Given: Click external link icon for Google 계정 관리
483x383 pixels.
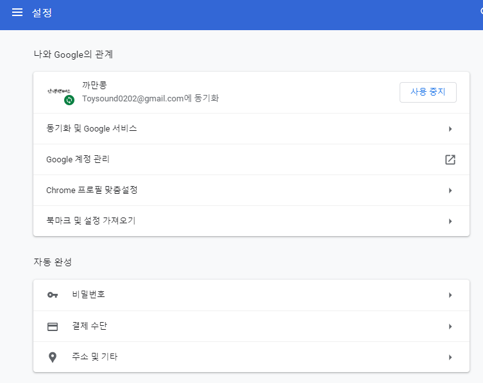Looking at the screenshot, I should pos(450,160).
